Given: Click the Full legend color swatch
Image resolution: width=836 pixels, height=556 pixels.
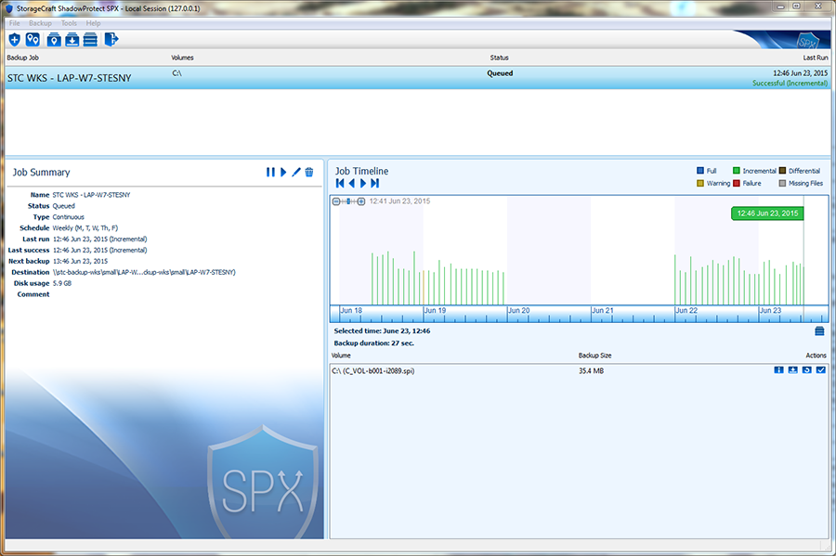Looking at the screenshot, I should [700, 171].
